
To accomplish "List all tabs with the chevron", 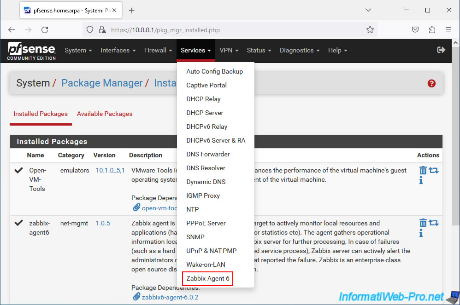I will [368, 10].
